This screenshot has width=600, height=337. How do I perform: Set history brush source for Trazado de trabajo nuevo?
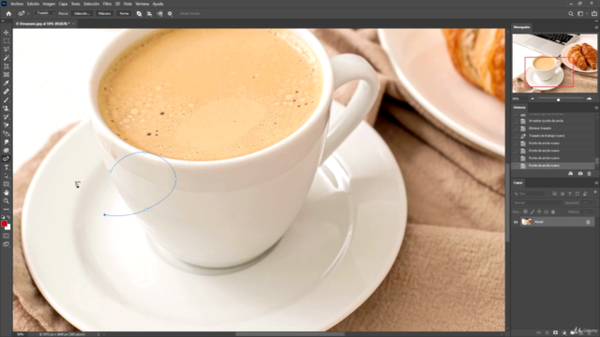coord(515,136)
